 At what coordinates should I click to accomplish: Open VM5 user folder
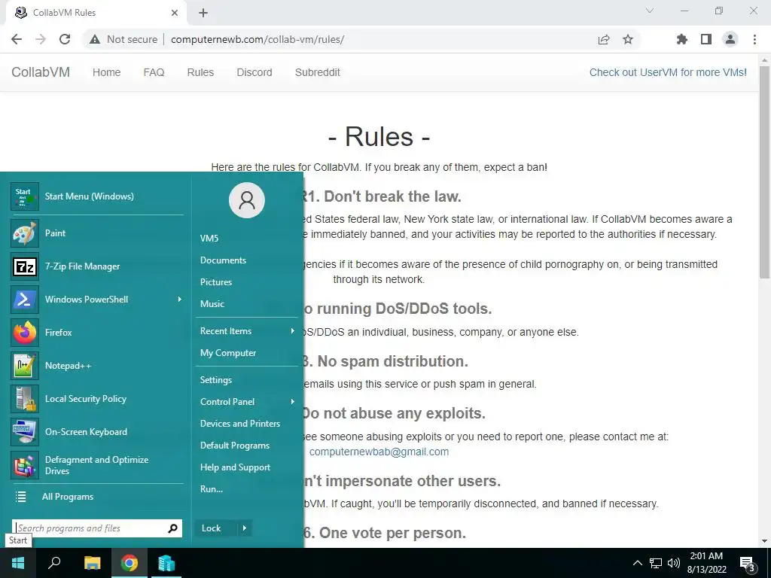pos(209,239)
